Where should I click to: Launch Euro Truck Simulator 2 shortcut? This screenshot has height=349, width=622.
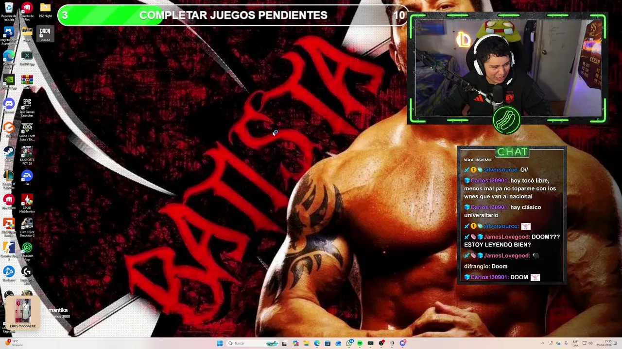pos(27,228)
